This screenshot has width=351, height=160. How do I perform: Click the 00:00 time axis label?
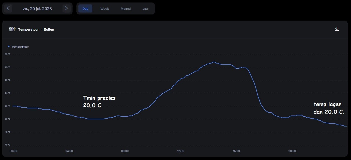[13, 151]
